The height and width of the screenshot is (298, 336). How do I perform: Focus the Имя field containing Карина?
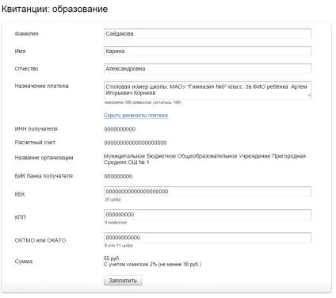(208, 51)
